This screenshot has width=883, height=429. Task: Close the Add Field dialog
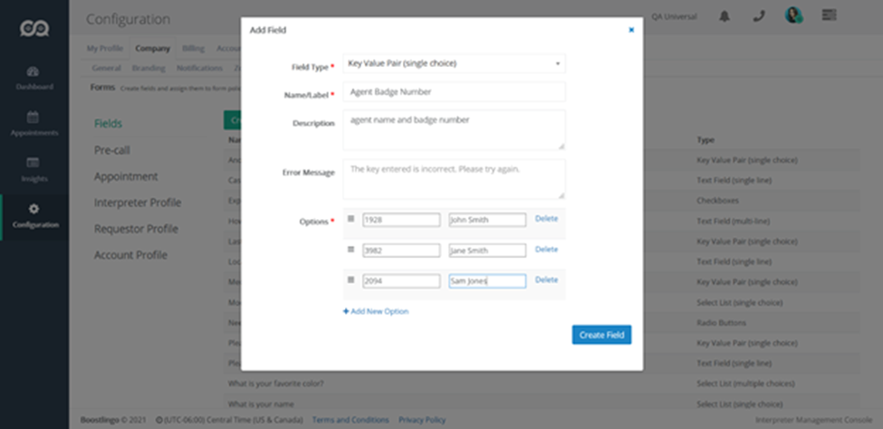pyautogui.click(x=631, y=30)
